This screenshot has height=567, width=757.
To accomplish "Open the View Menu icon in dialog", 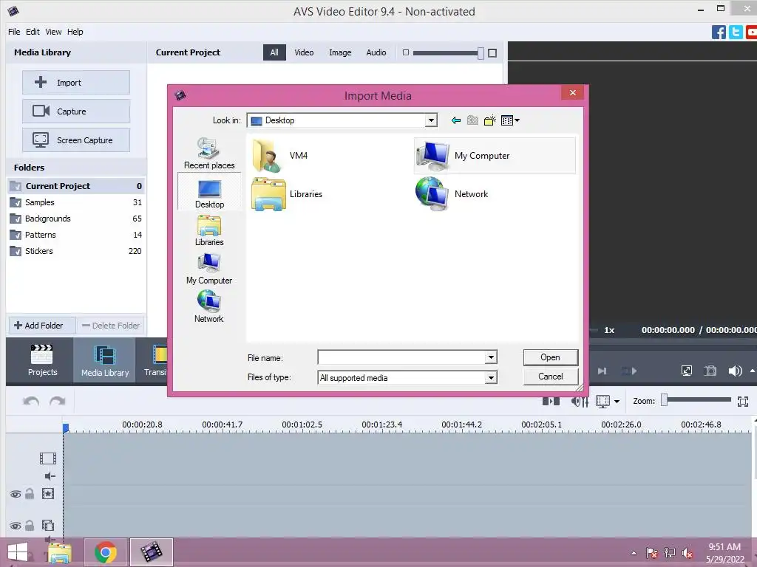I will [510, 120].
